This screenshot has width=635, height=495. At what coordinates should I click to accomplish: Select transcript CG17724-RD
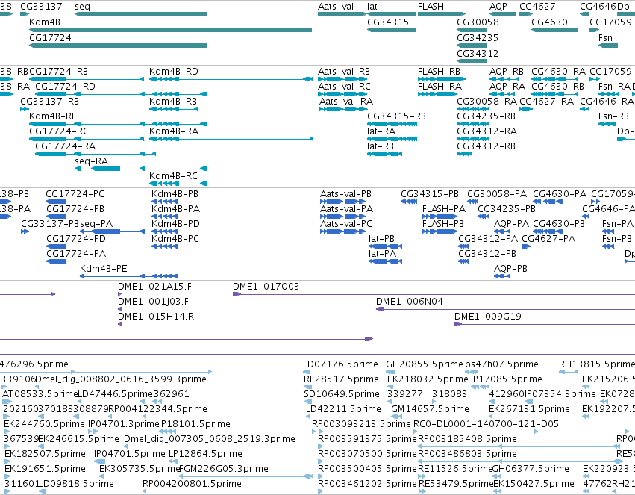pyautogui.click(x=65, y=87)
